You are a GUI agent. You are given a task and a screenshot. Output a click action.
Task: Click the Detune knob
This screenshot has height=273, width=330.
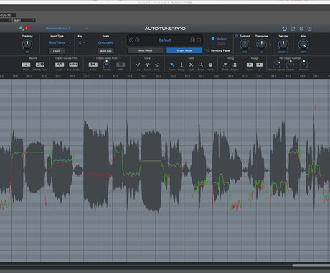pyautogui.click(x=283, y=45)
